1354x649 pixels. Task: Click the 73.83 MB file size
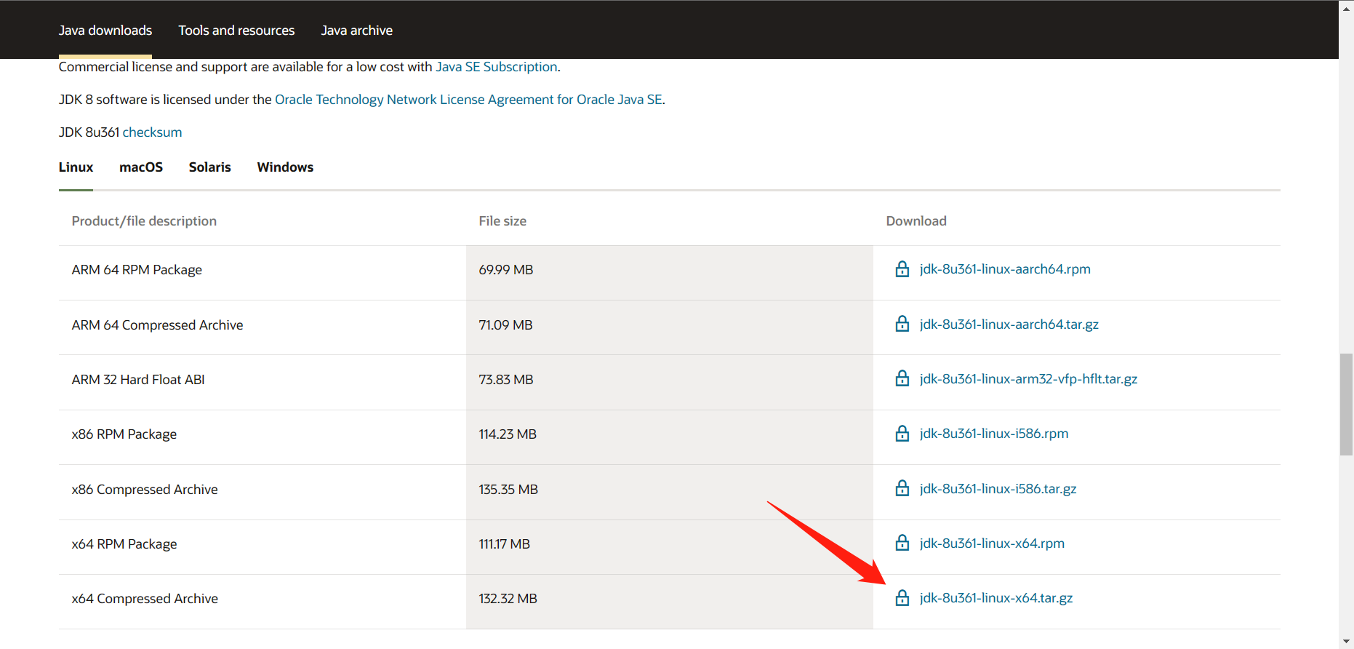coord(506,380)
